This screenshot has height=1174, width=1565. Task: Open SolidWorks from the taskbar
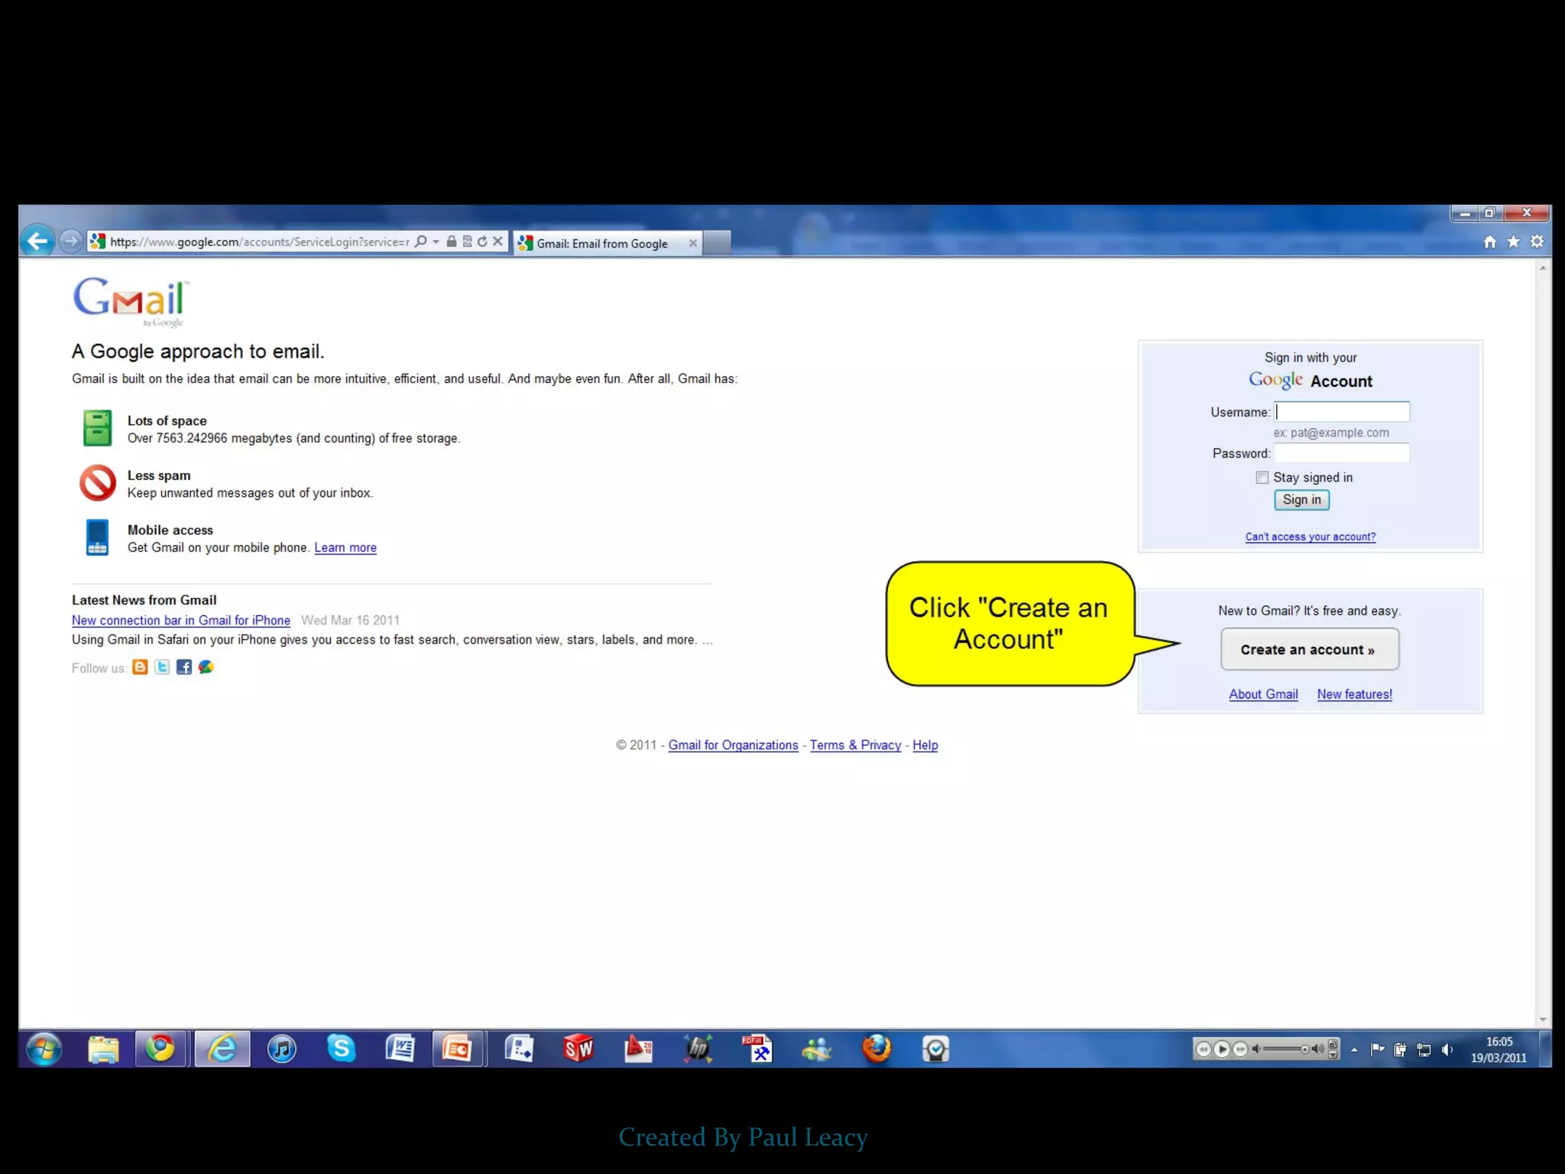tap(578, 1049)
